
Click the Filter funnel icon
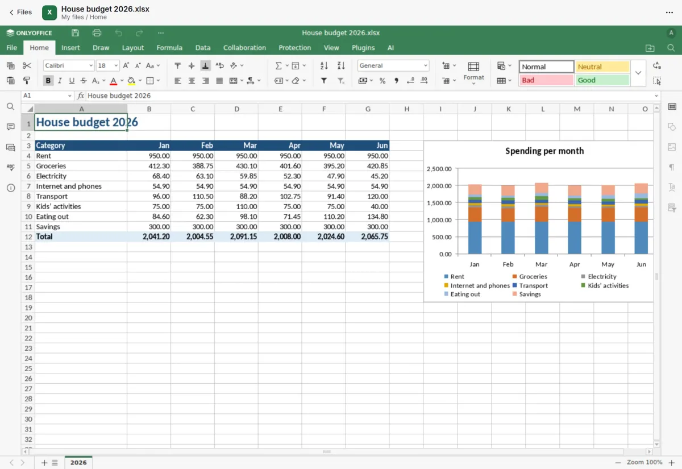(x=324, y=81)
